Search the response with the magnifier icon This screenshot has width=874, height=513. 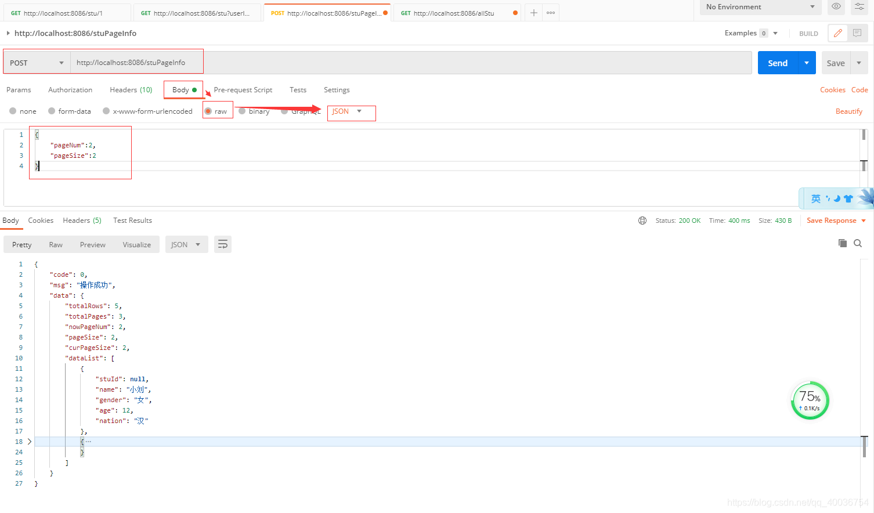858,243
